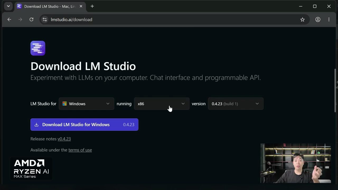Bookmark this page with the star icon
338x190 pixels.
(303, 20)
